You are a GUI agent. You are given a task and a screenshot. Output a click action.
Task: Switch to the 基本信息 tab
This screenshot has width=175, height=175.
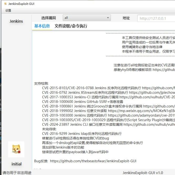point(42,26)
